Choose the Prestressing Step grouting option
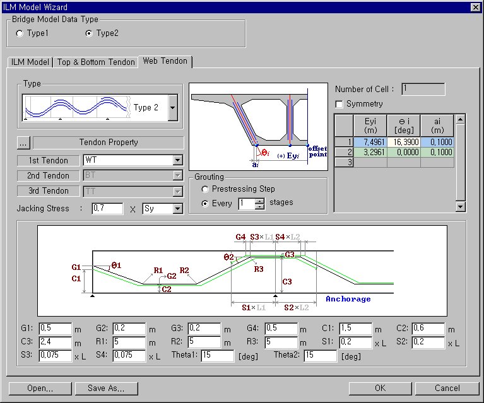 pos(205,189)
